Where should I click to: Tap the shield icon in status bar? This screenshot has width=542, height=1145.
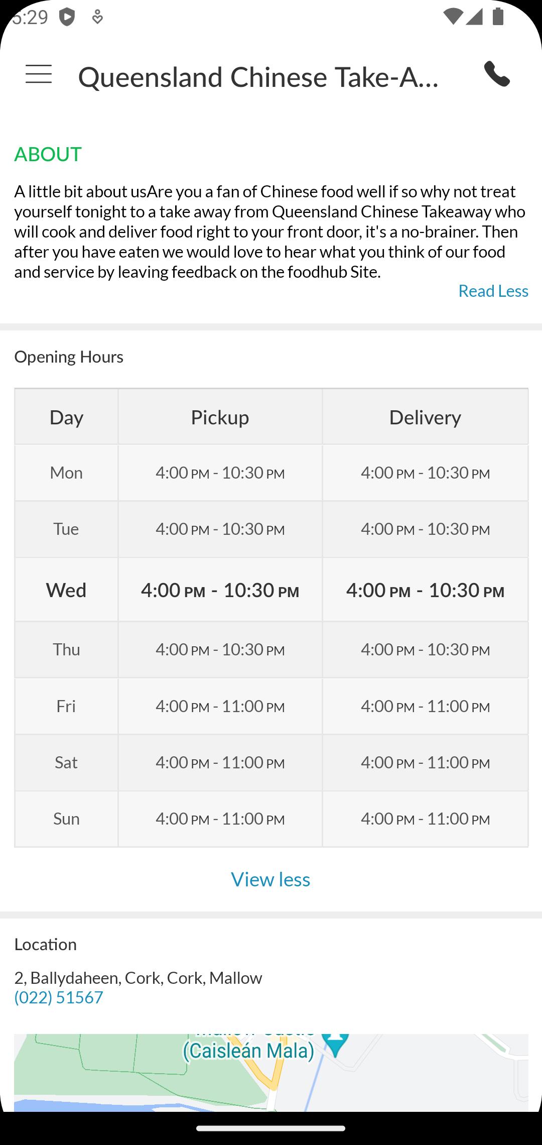point(67,18)
